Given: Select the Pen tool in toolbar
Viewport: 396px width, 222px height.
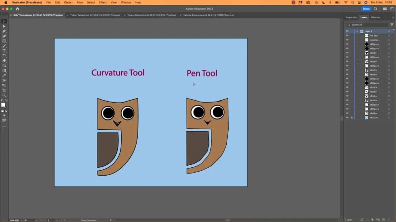Looking at the screenshot, I should pos(4,31).
